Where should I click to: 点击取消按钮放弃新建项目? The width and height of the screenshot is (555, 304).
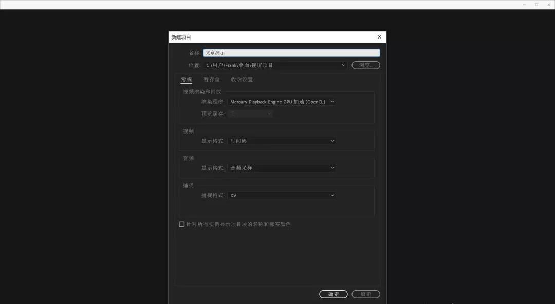[x=366, y=294]
